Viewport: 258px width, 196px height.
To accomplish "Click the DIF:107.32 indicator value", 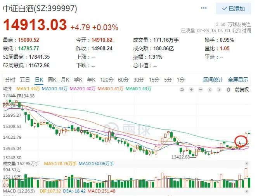I will pyautogui.click(x=50, y=191).
